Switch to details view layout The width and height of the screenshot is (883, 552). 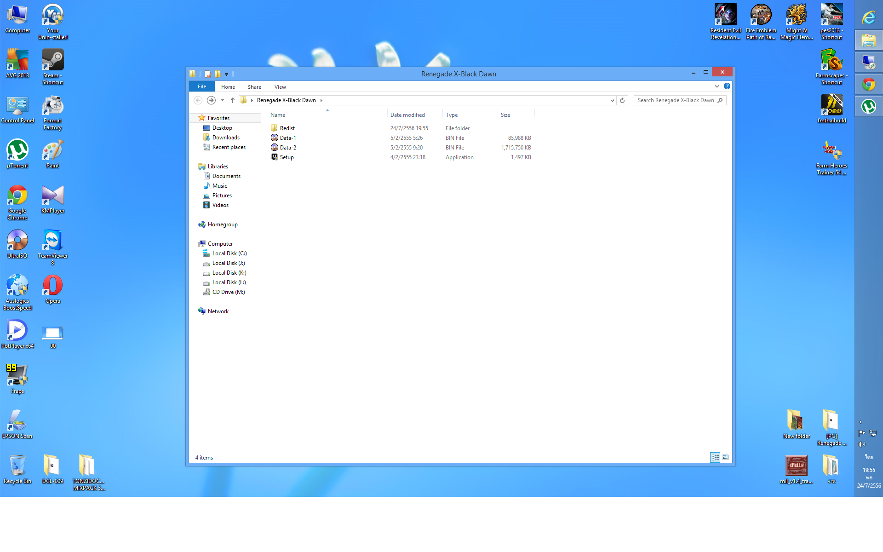pos(715,457)
